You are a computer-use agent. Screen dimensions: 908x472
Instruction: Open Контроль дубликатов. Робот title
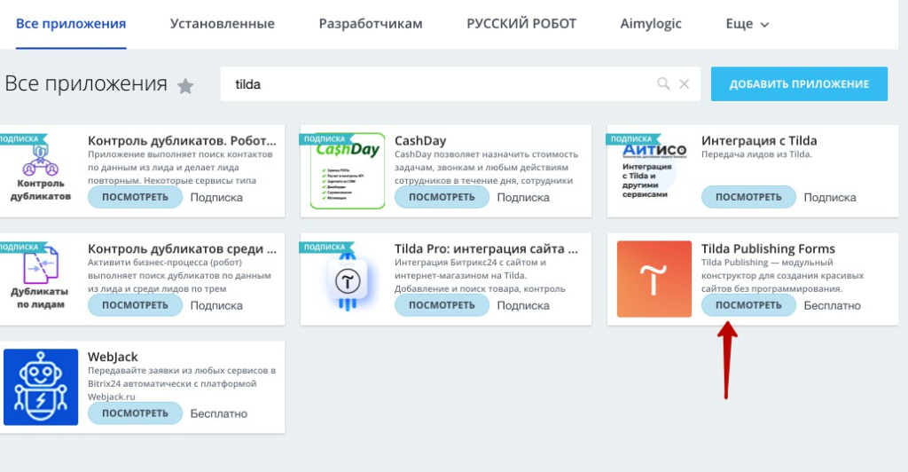[x=183, y=141]
